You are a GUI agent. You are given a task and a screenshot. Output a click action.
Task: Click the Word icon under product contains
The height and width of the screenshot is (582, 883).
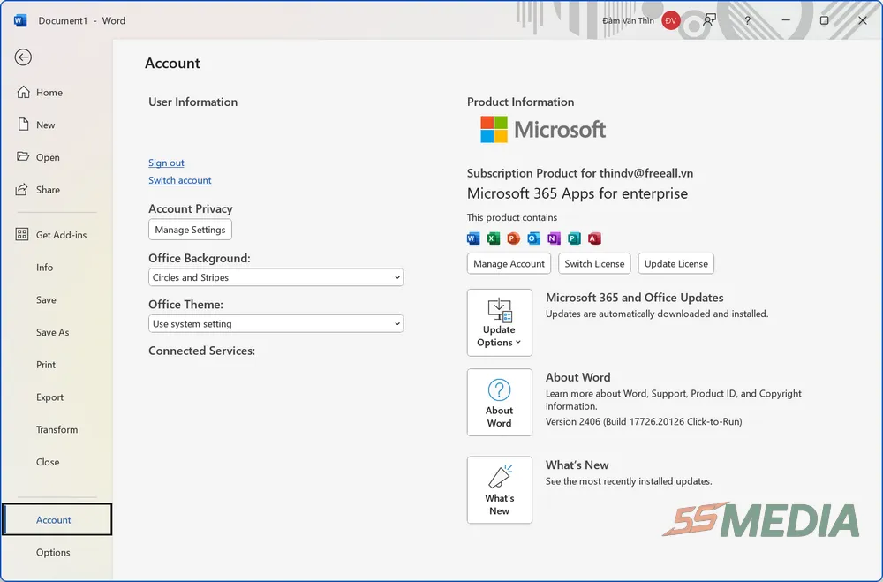click(473, 238)
